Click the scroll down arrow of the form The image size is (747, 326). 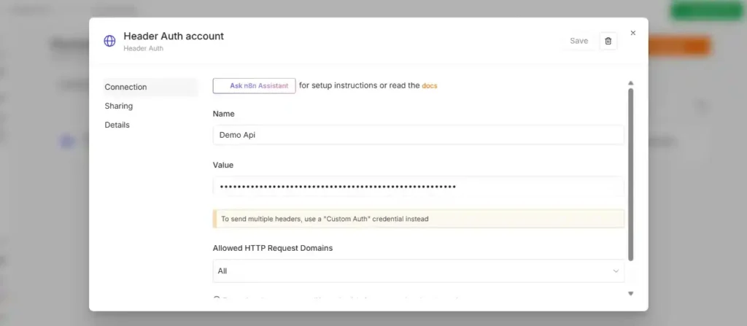click(x=631, y=294)
